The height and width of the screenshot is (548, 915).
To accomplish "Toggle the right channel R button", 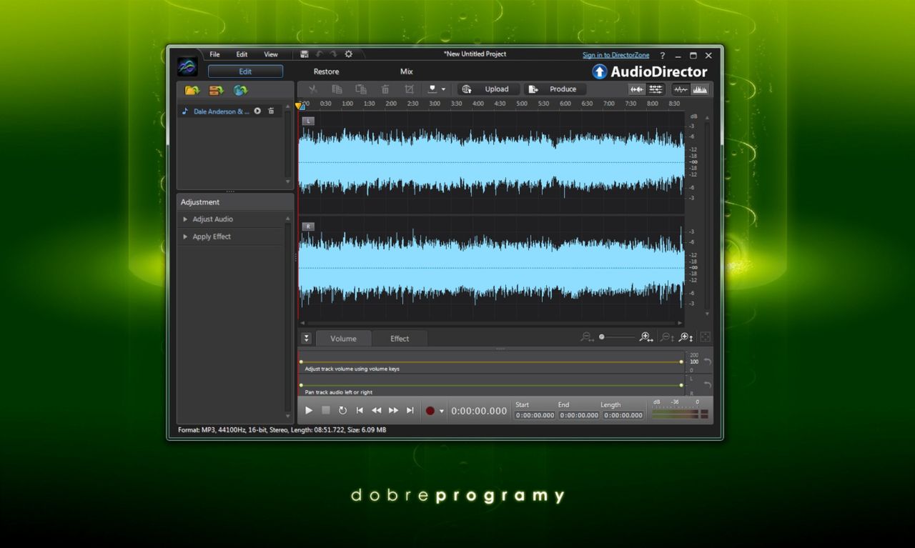I will (308, 226).
